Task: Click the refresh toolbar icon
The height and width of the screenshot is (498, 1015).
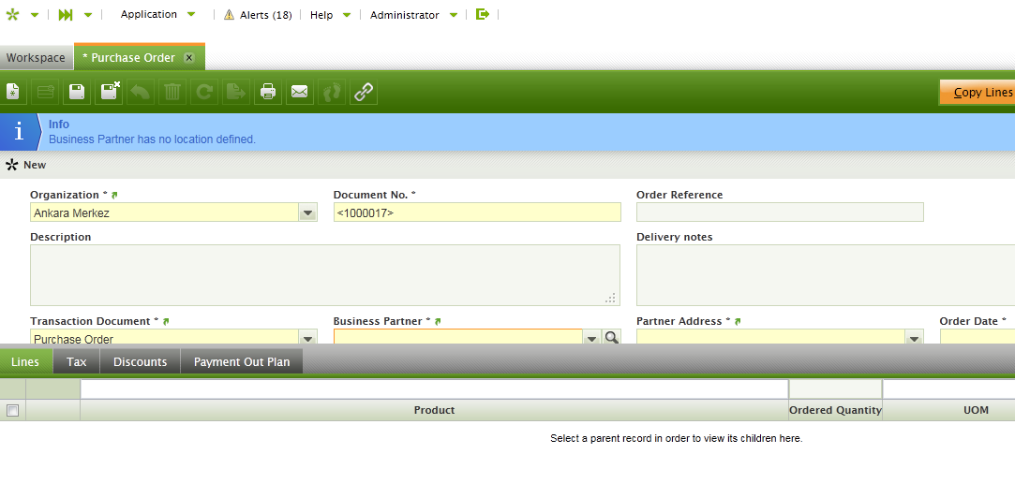Action: (204, 92)
